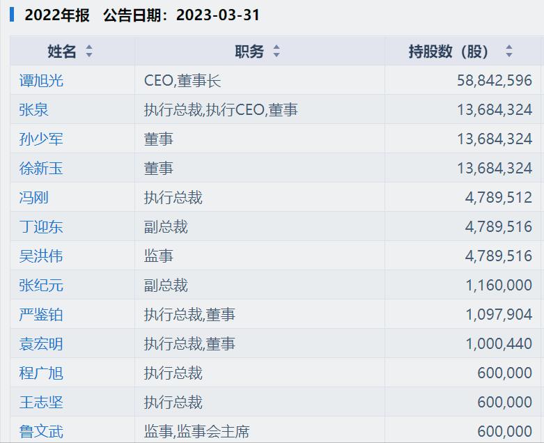Sort table by 姓名 column arrows
544x443 pixels.
point(88,52)
